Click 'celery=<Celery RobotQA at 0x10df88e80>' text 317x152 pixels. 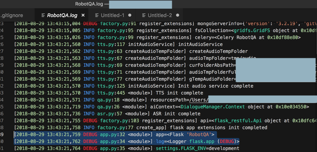[248, 37]
